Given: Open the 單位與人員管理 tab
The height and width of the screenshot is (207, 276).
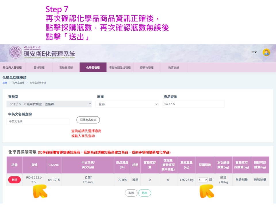Looking at the screenshot, I should tap(12, 67).
